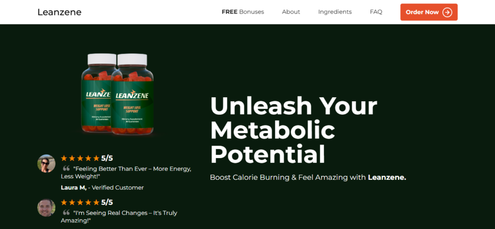Click the left Leanzene bottle image
Viewport: 495px width, 229px height.
[x=98, y=93]
